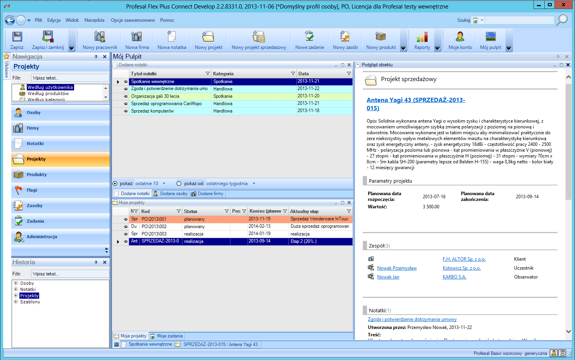
Task: Open 'ostatnie 10' dropdown arrow
Action: coord(164,183)
